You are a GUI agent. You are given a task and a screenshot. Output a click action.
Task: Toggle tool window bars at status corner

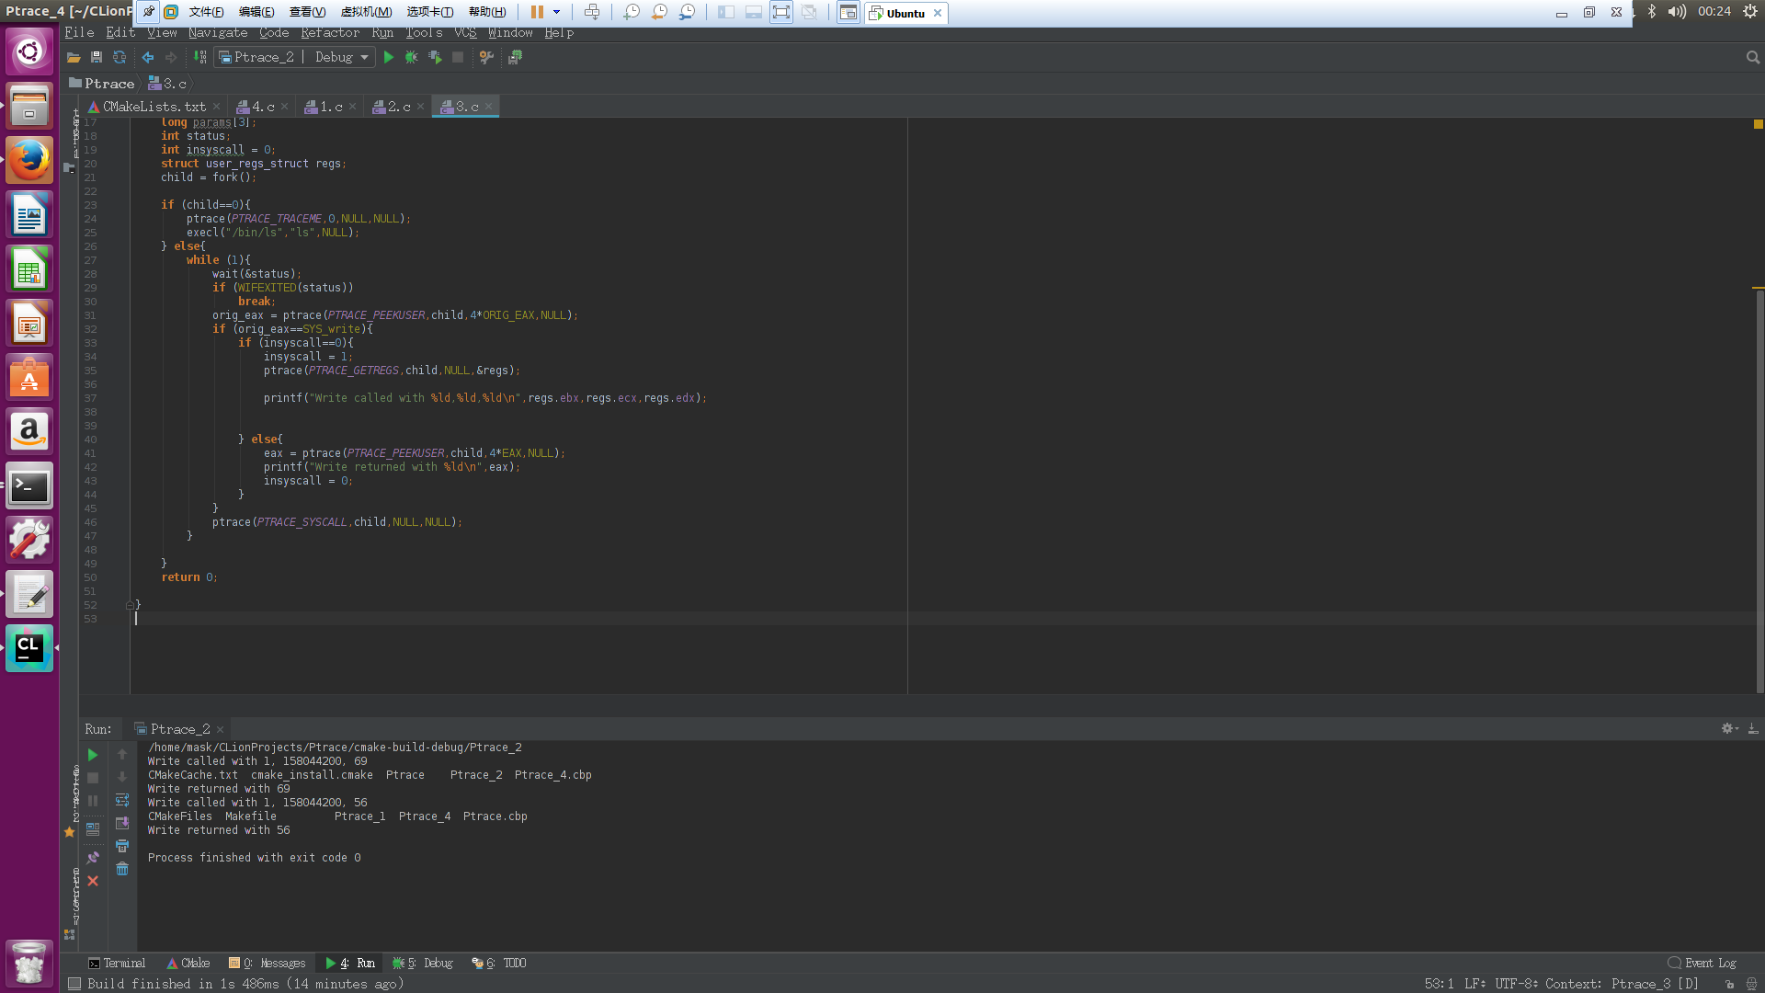(74, 984)
